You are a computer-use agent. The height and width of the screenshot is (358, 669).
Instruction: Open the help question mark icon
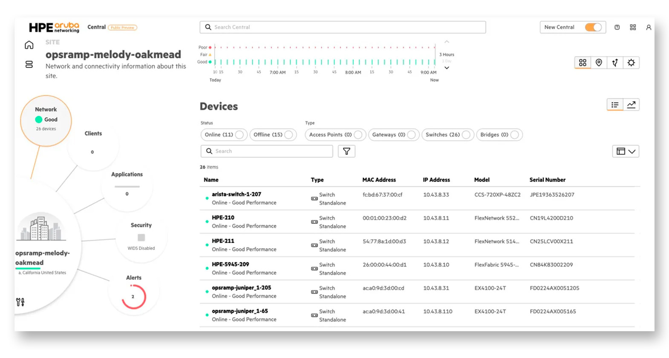(617, 27)
